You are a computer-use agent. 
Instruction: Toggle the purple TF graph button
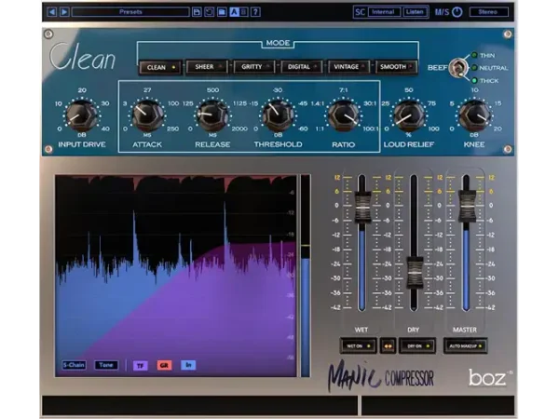(140, 365)
